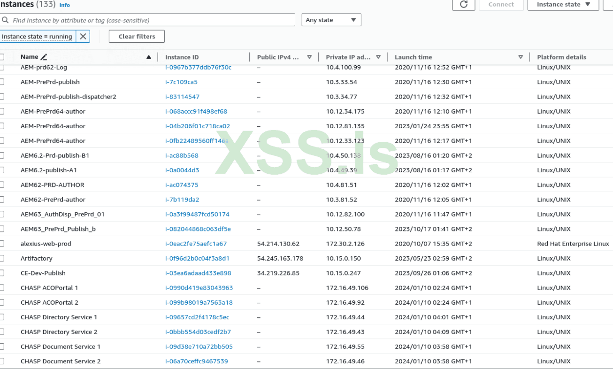
Task: Sort by Name ascending arrow
Action: tap(149, 57)
